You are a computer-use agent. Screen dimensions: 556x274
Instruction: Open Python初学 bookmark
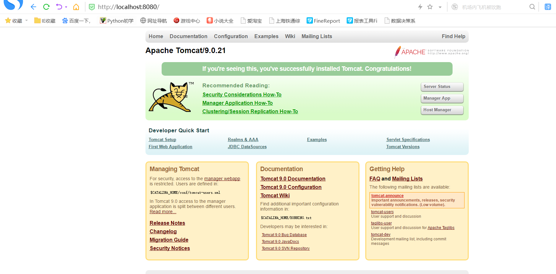(x=117, y=21)
